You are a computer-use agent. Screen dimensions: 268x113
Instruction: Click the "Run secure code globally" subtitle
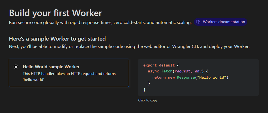click(100, 22)
